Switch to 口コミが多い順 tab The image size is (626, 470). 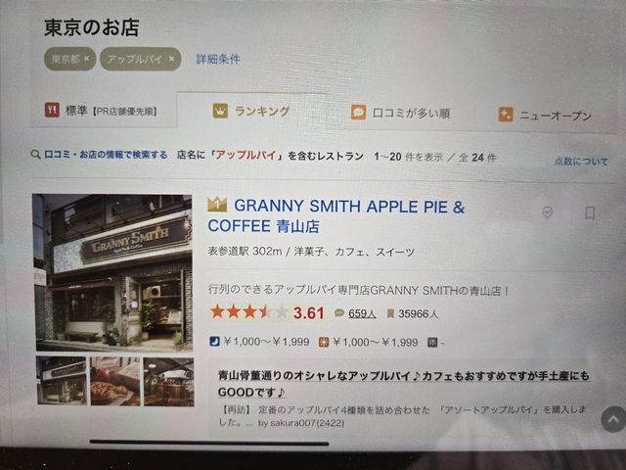400,114
